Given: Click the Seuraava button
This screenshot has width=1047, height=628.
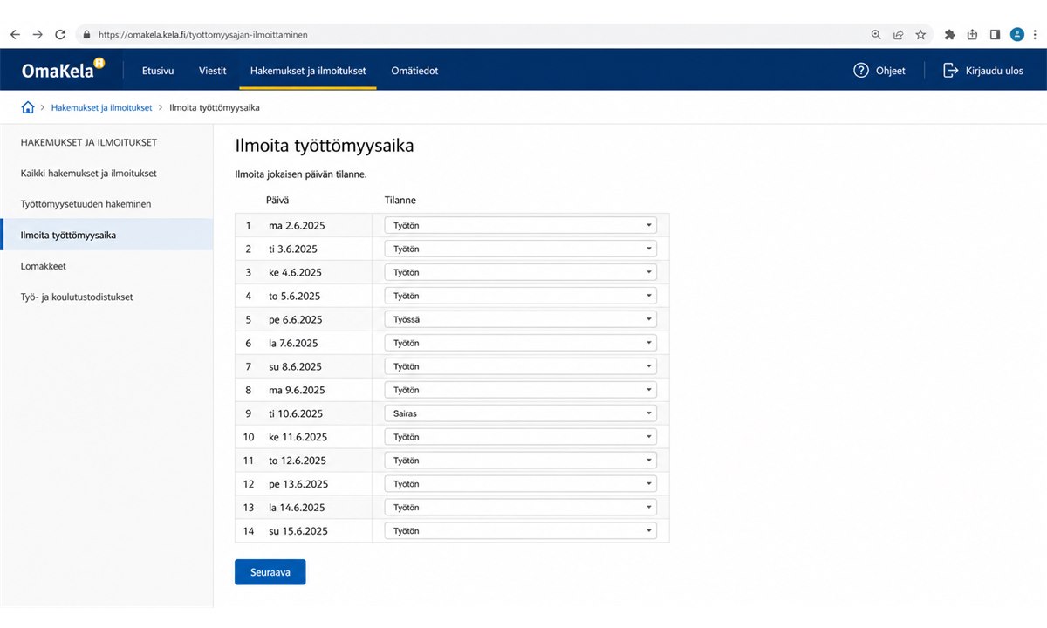Looking at the screenshot, I should [x=270, y=572].
